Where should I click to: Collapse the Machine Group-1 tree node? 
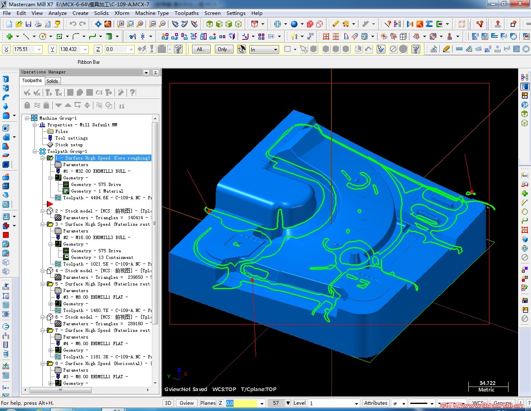pos(27,118)
